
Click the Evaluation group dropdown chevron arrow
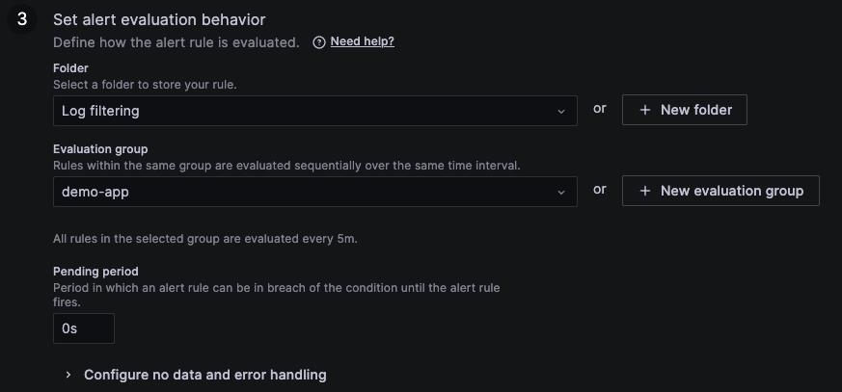[561, 192]
